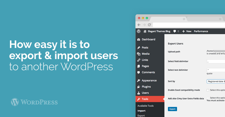Open comments bubble in admin bar
The height and width of the screenshot is (117, 225).
tap(175, 31)
